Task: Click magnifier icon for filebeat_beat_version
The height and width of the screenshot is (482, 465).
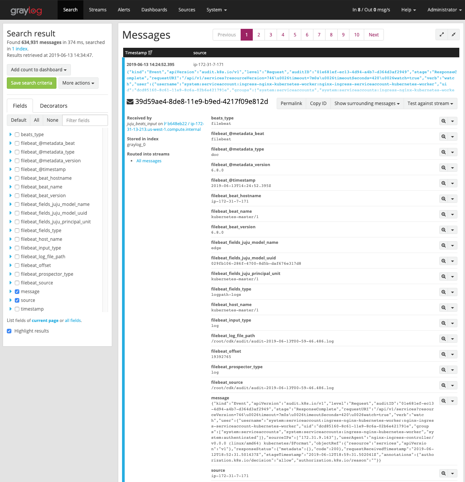Action: click(443, 230)
